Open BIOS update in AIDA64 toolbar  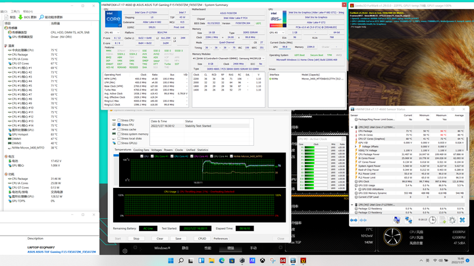tap(28, 17)
